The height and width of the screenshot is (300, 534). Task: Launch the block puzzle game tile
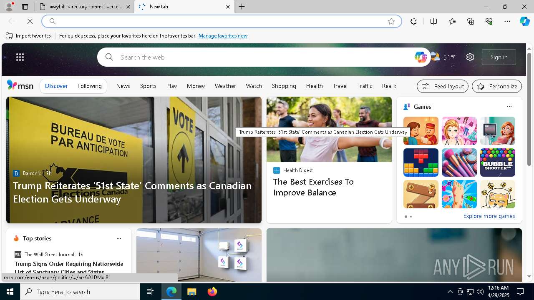421,162
